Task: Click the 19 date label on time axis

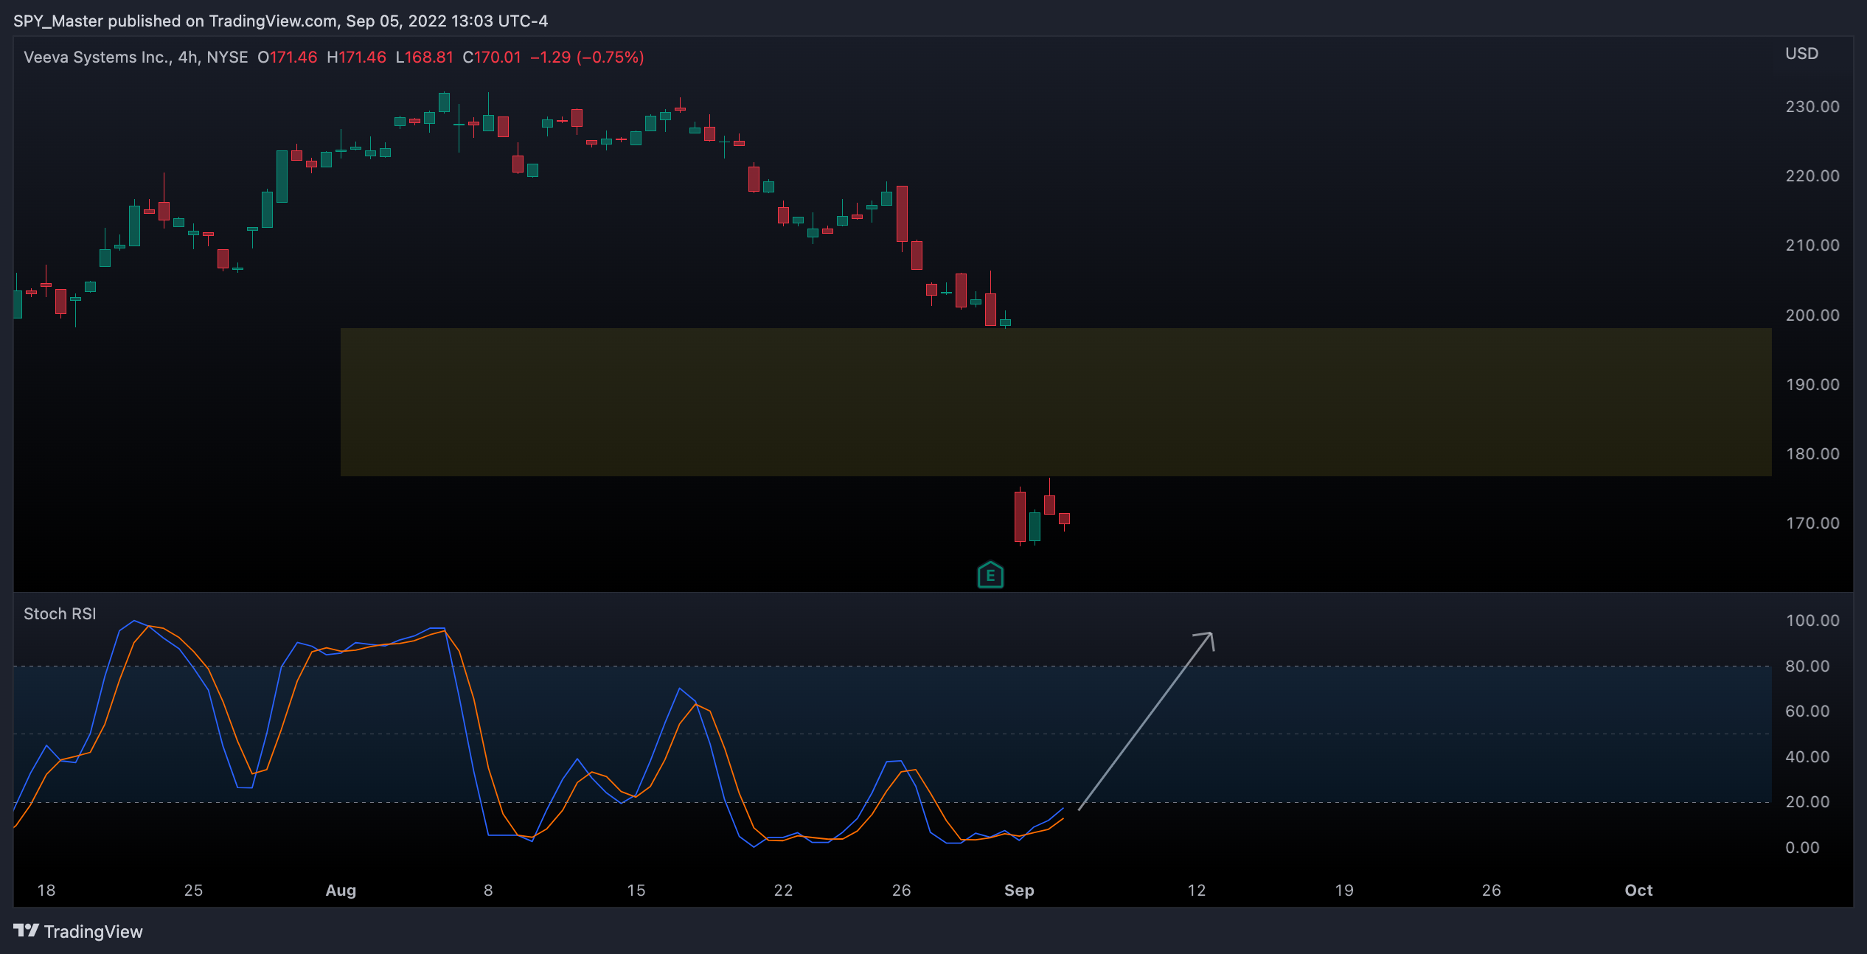Action: click(x=1343, y=891)
